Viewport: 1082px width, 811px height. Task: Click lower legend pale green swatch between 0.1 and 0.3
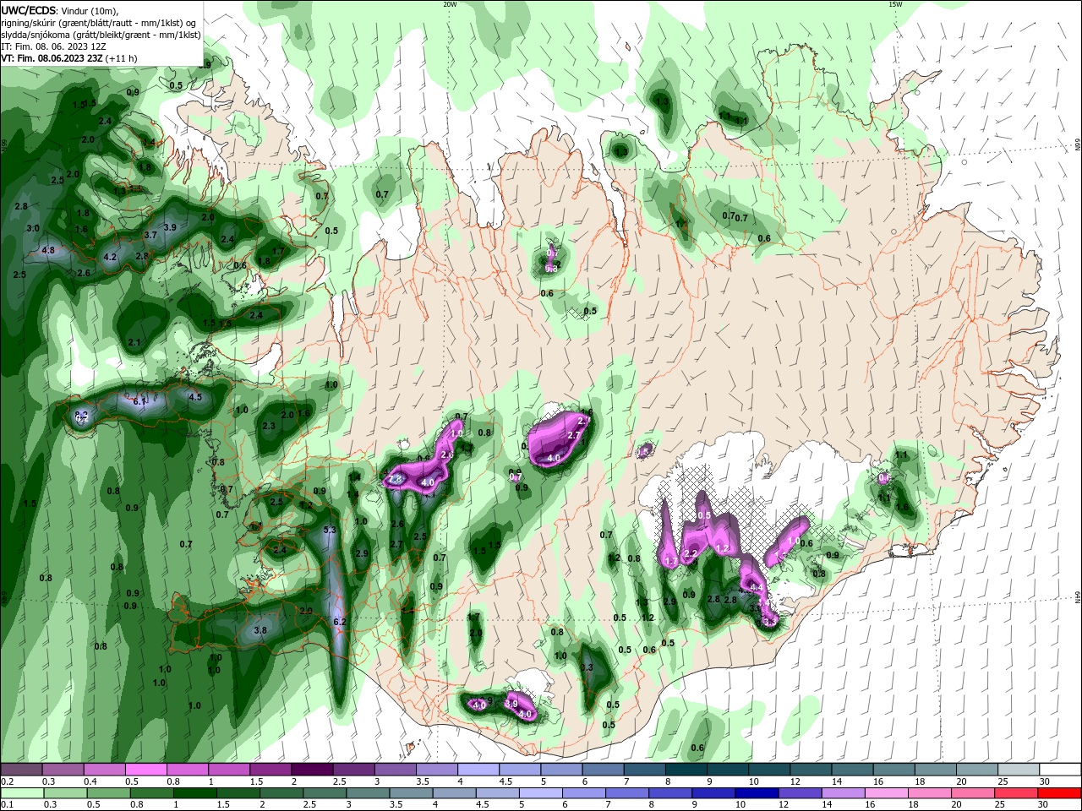[x=22, y=793]
